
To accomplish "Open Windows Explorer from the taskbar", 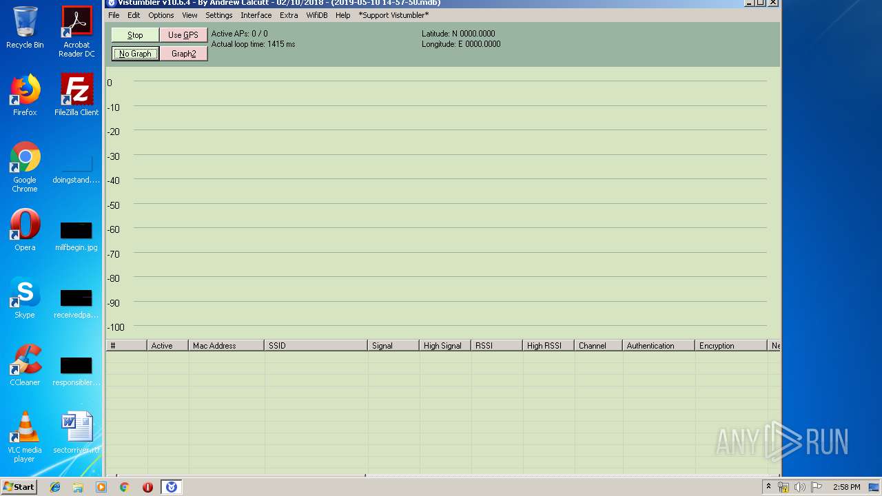I will click(78, 487).
